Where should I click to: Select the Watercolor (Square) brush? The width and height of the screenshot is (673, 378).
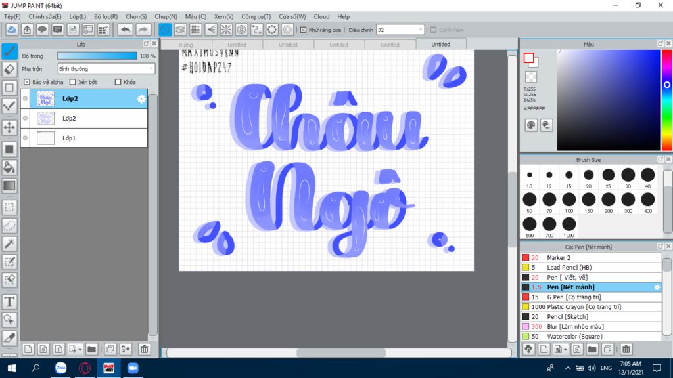[x=591, y=337]
